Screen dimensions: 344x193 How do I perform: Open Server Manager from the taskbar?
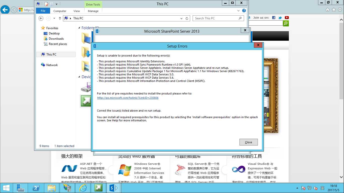pos(20,188)
